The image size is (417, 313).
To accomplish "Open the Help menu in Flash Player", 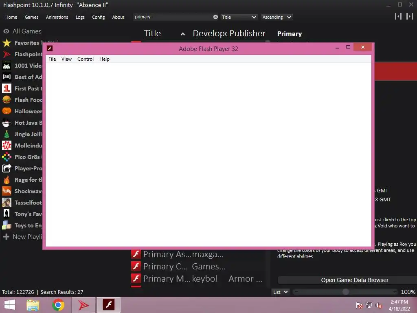I will 104,59.
